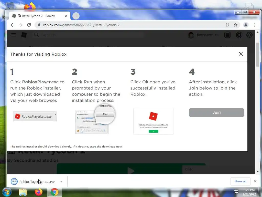Open Windows Explorer from taskbar
The height and width of the screenshot is (197, 262).
click(x=23, y=192)
